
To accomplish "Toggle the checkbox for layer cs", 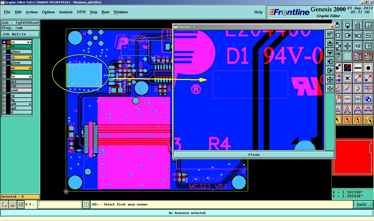I will (x=4, y=57).
